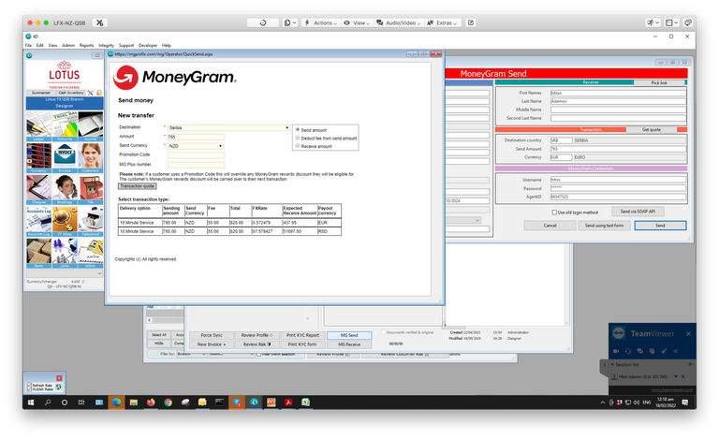Click the globe icon beside Refresh Rate
The width and height of the screenshot is (719, 439).
coord(59,388)
